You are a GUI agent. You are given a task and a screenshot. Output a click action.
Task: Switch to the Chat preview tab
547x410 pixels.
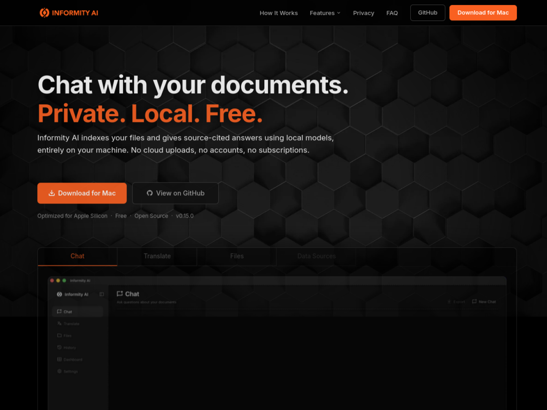(77, 256)
